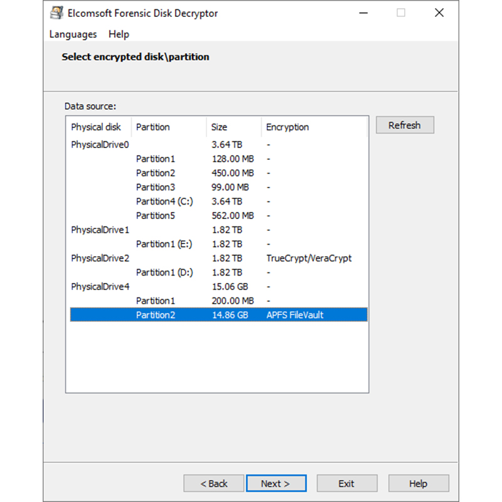Click the Exit button

(347, 483)
